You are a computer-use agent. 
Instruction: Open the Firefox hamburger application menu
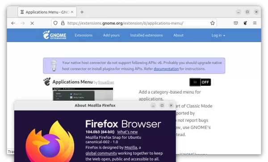(255, 23)
